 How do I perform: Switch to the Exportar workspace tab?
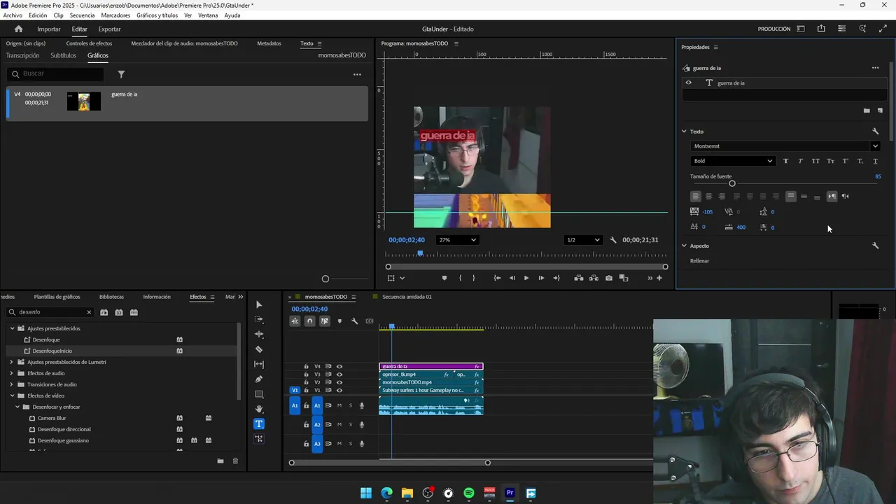[109, 29]
